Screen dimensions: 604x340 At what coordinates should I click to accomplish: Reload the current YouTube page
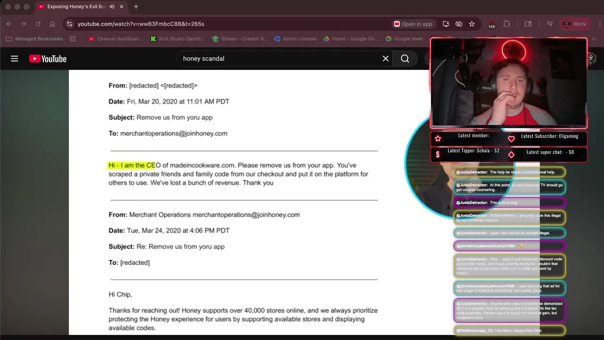(x=38, y=24)
